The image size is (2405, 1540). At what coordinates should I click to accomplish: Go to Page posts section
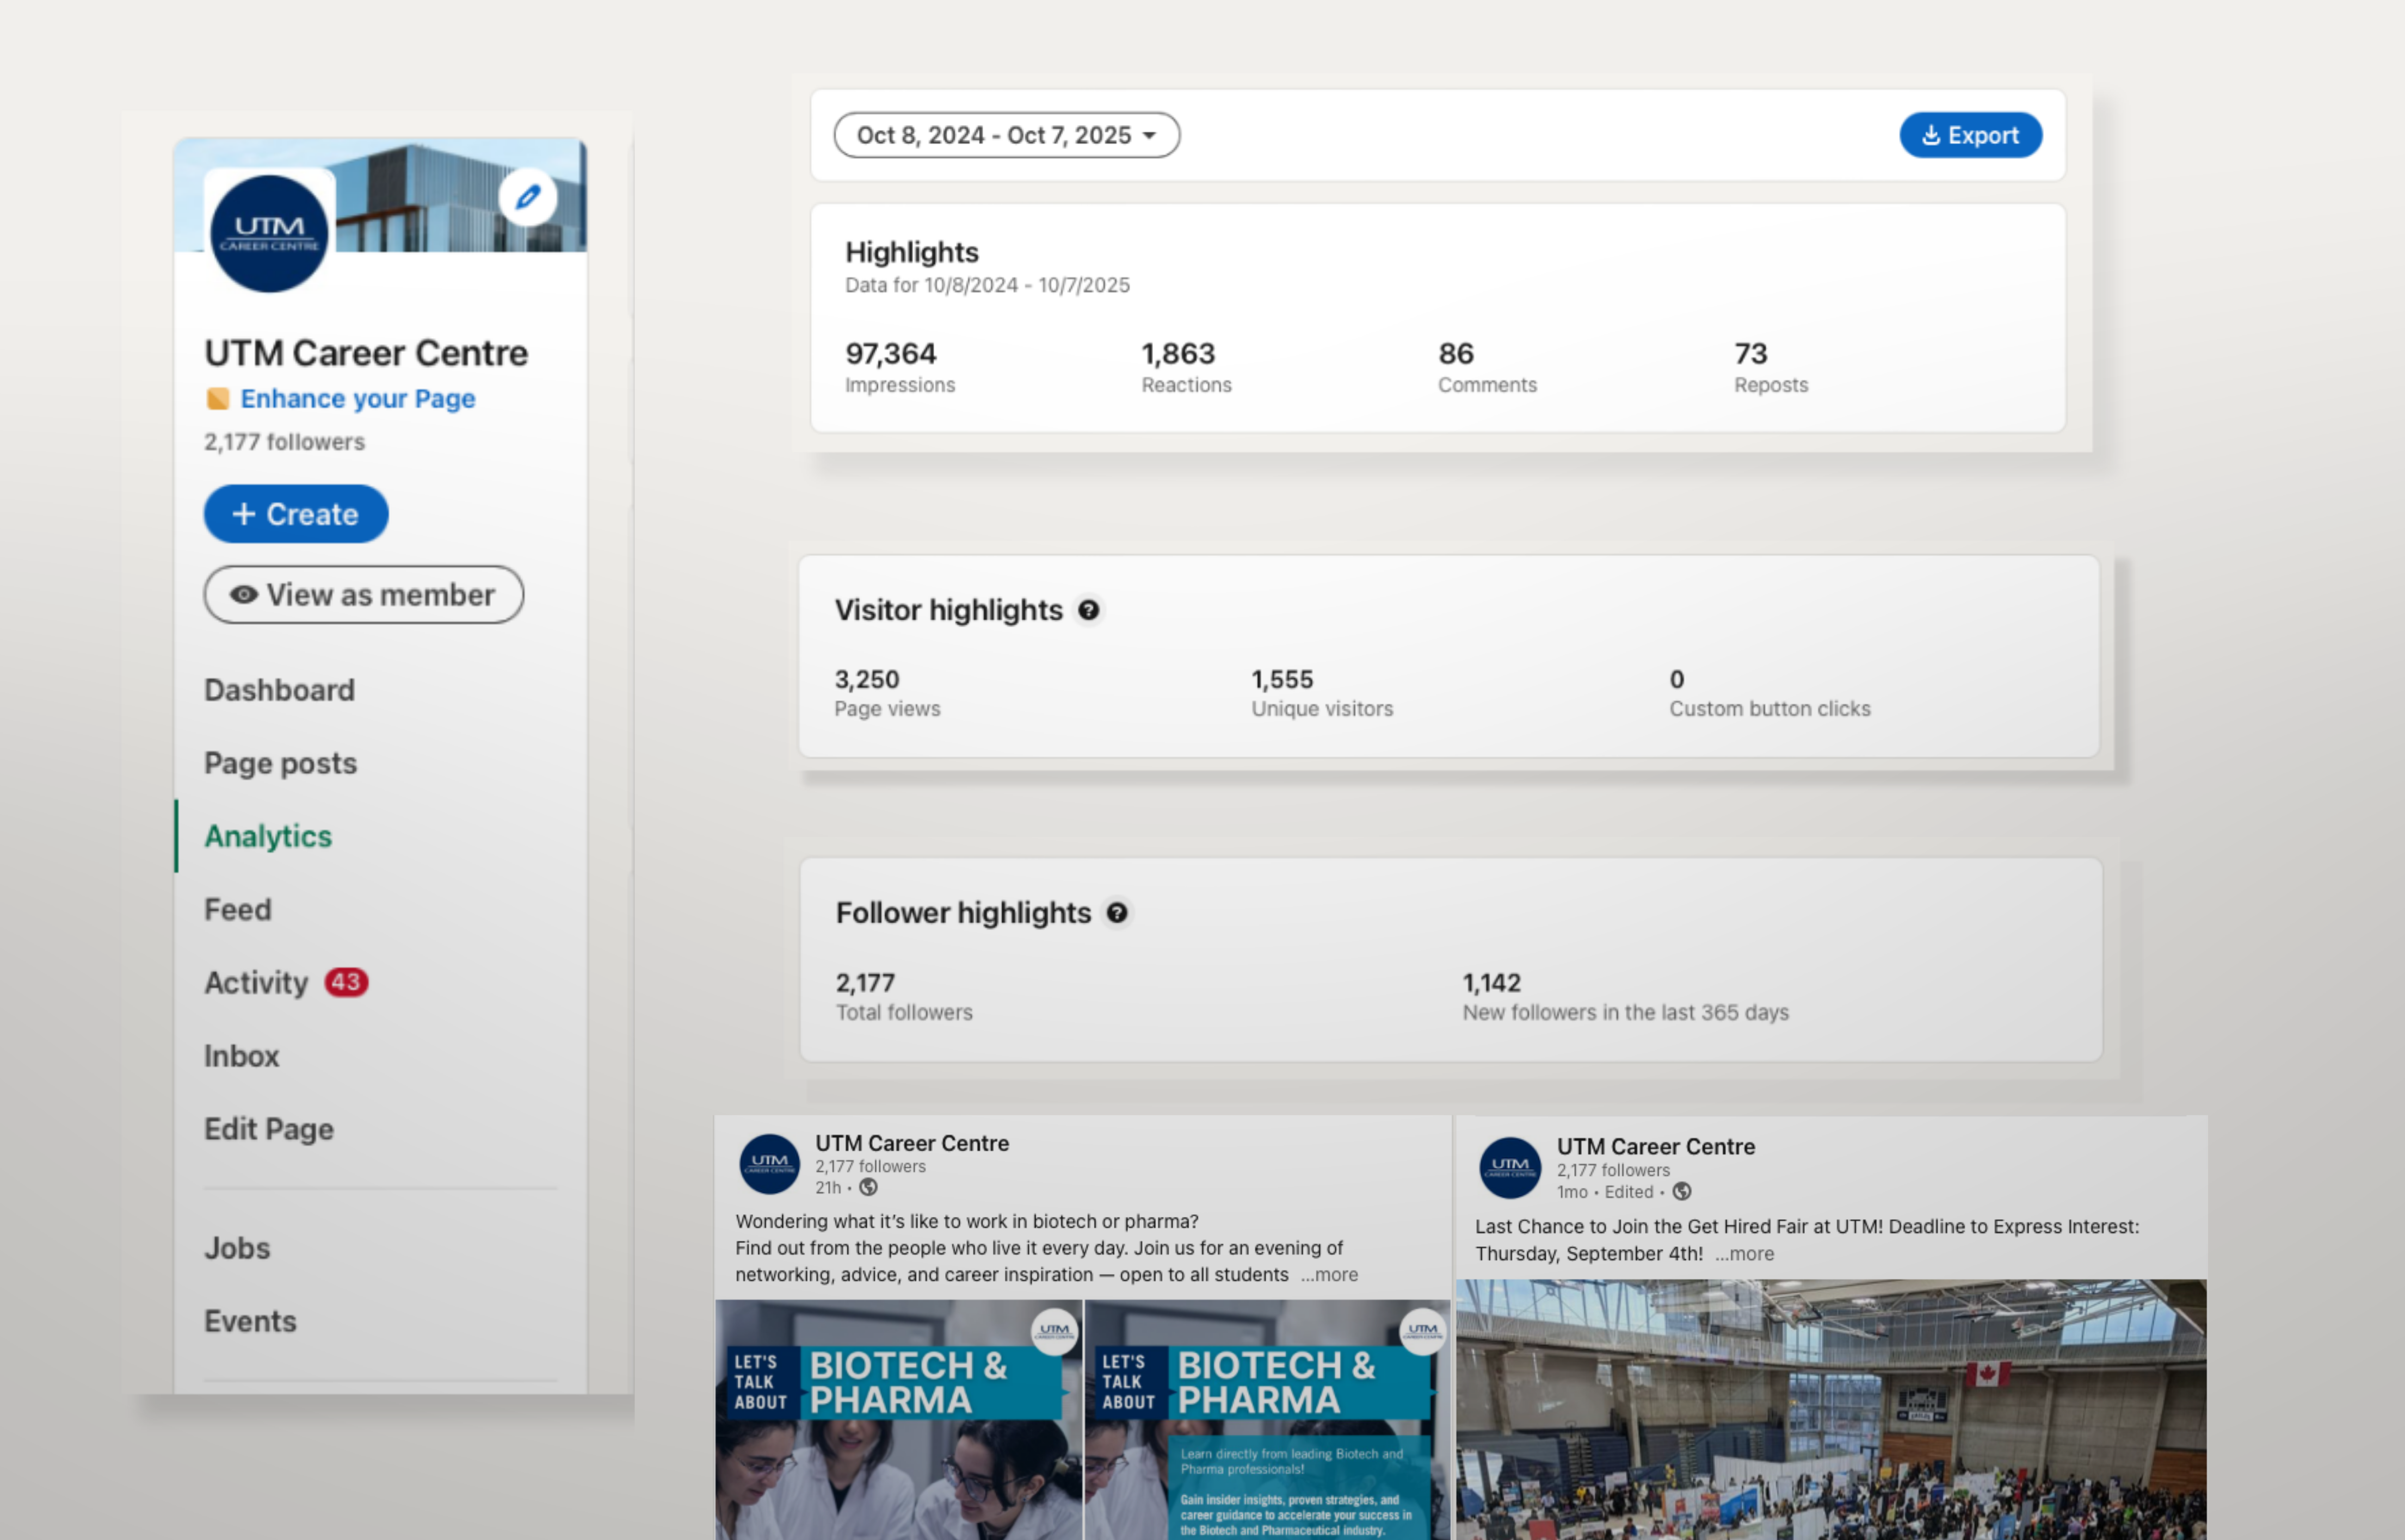tap(280, 763)
